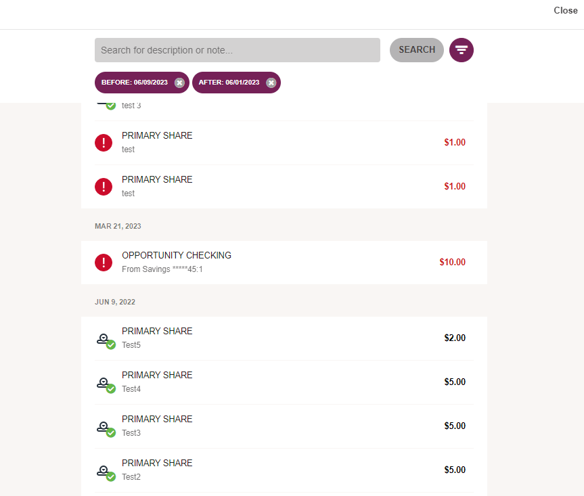
Task: Open the filter options icon
Action: coord(461,50)
